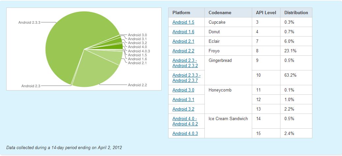Open the Android 3.2 link
Screen dimensions: 342x156
click(183, 109)
